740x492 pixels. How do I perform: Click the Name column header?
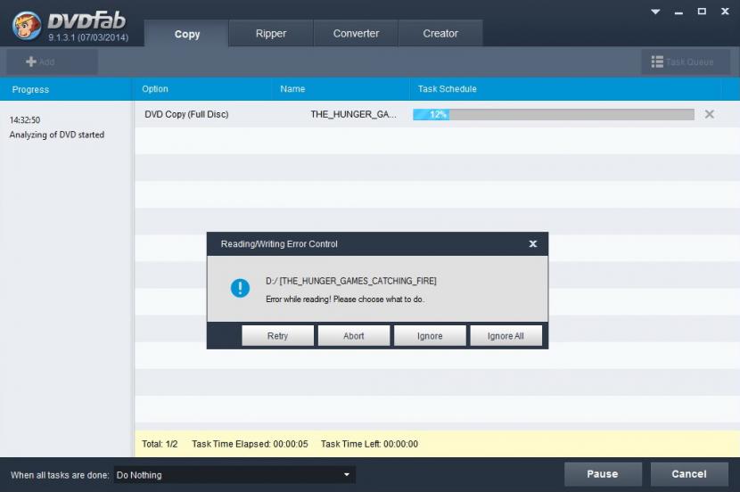click(x=341, y=89)
